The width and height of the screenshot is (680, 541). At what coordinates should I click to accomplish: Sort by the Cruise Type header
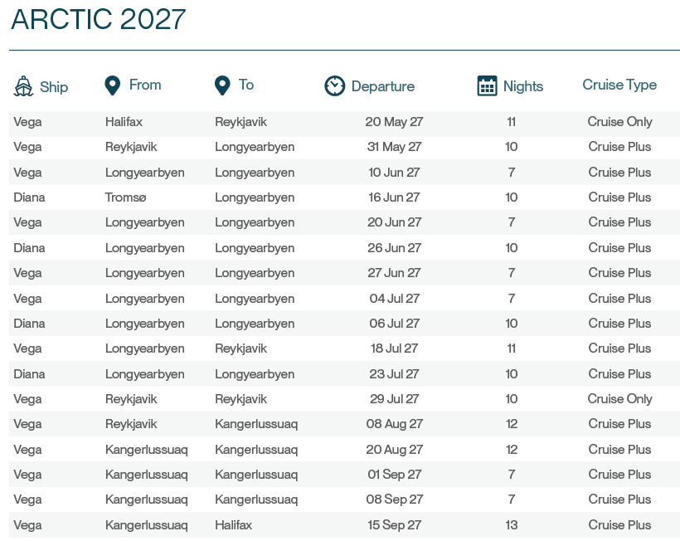619,85
